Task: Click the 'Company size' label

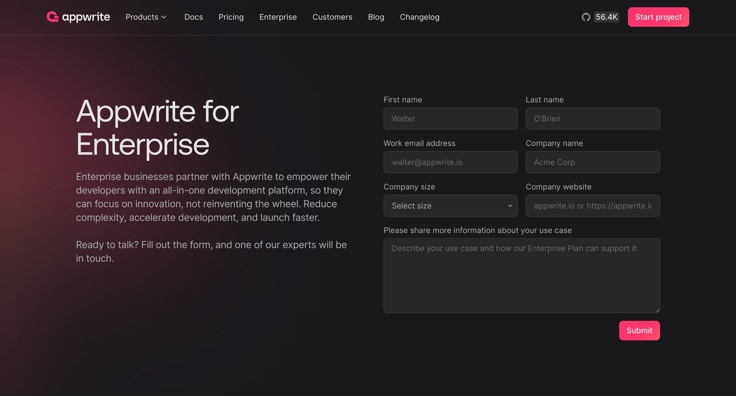Action: click(409, 187)
